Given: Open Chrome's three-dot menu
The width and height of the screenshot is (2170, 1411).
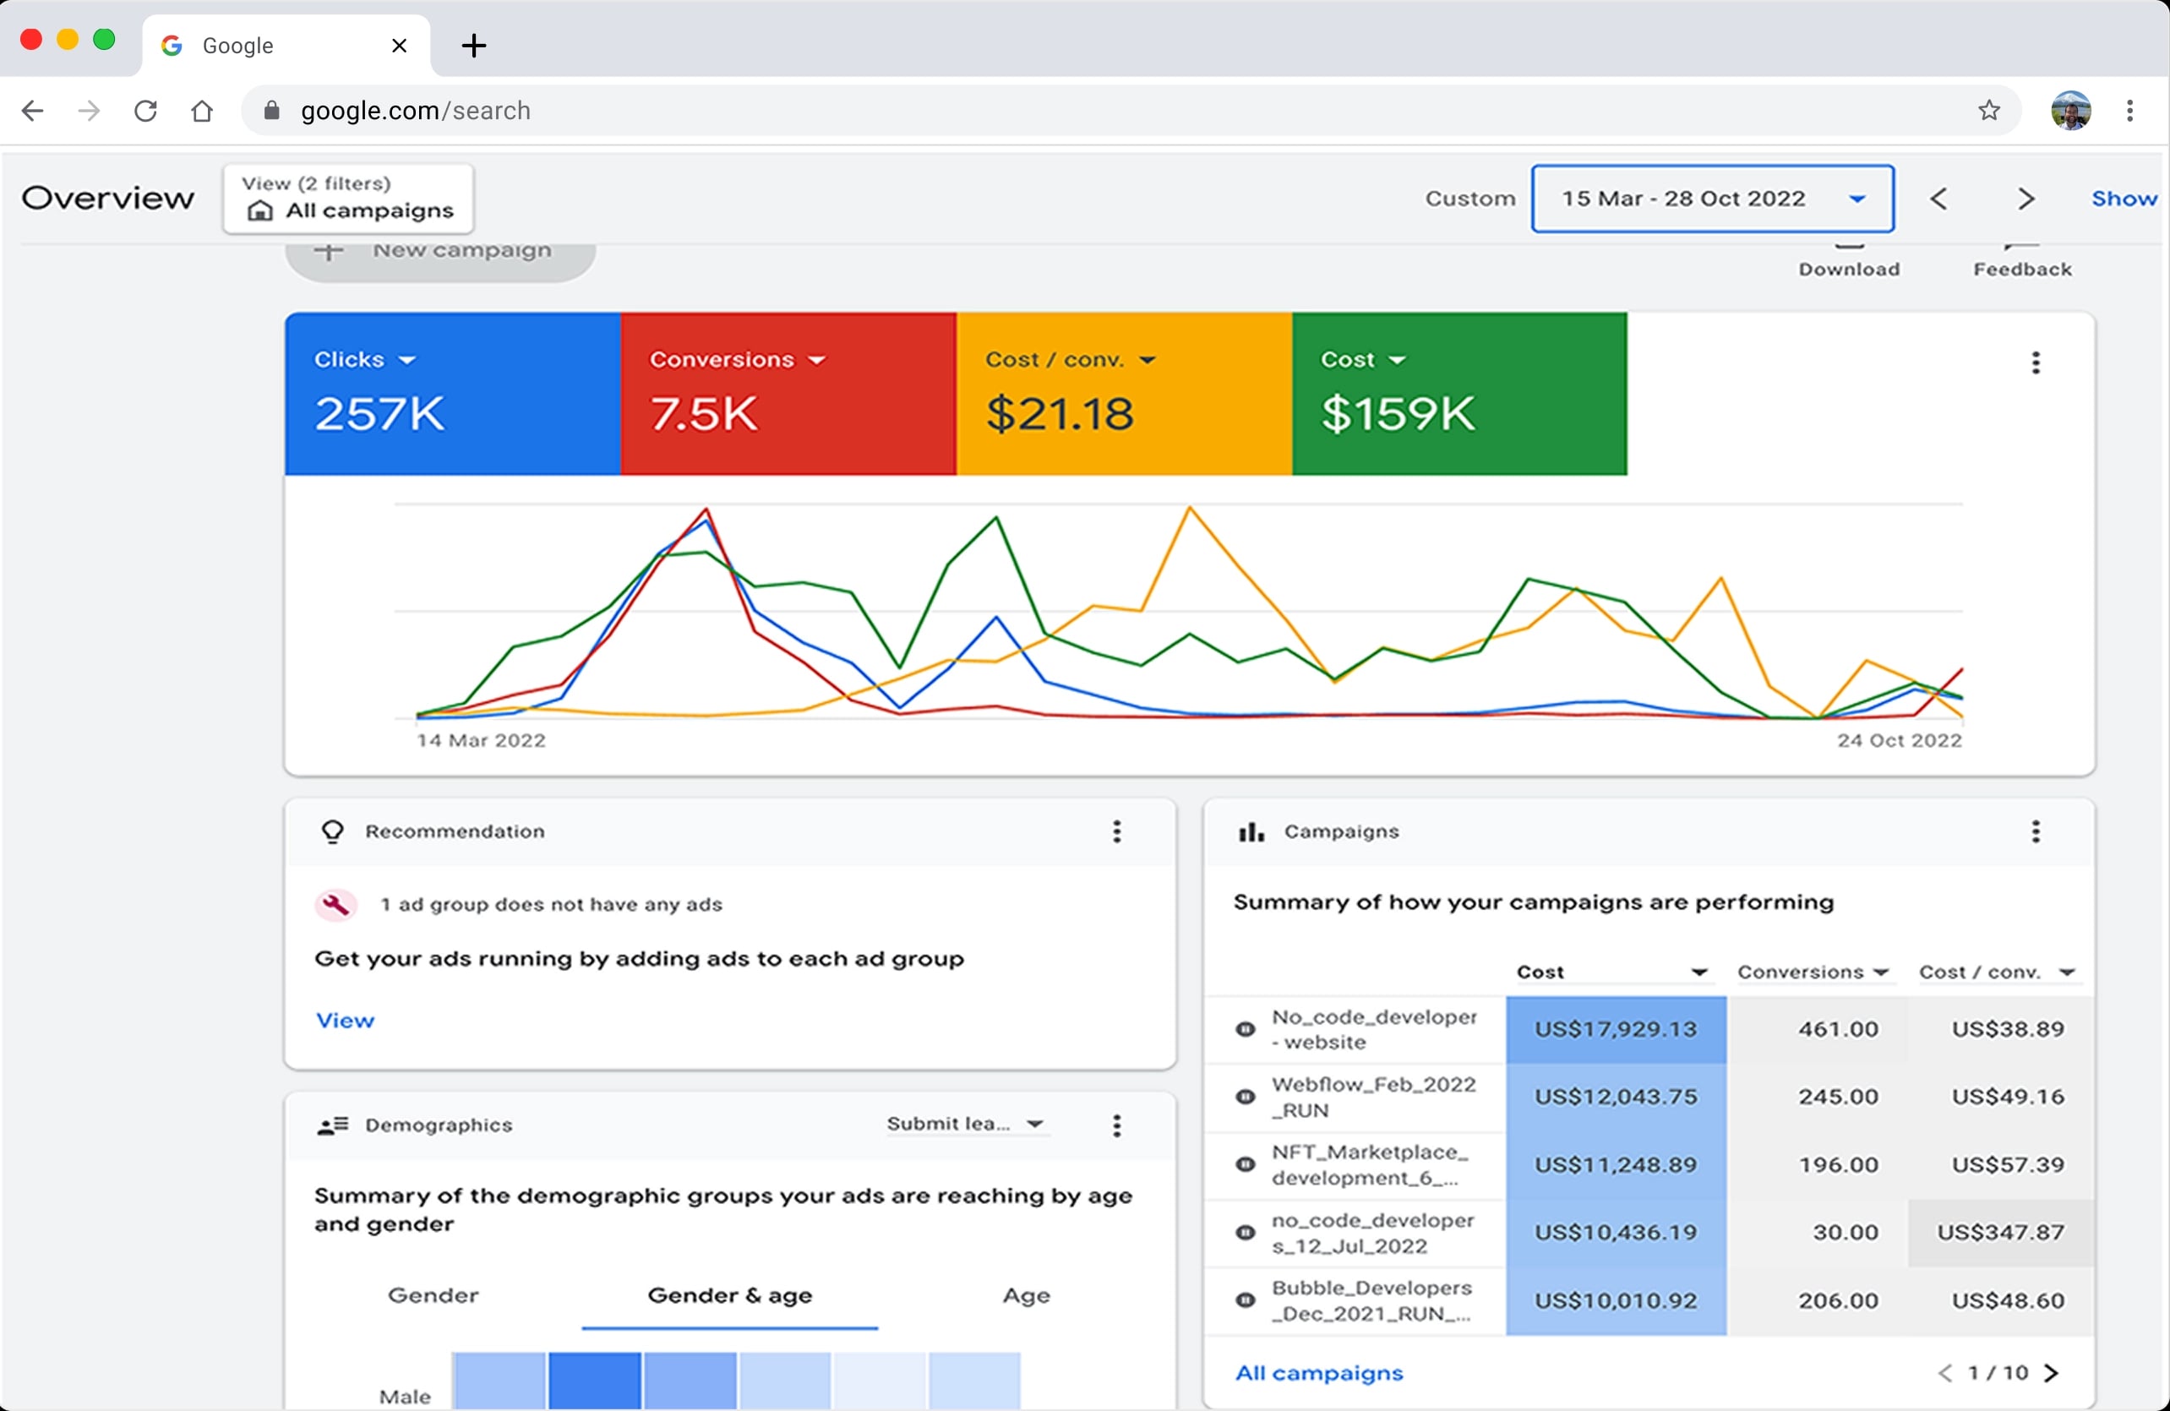Looking at the screenshot, I should (x=2130, y=112).
